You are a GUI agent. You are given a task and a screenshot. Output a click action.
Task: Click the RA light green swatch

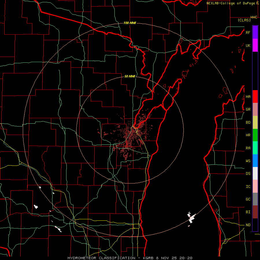[255, 148]
